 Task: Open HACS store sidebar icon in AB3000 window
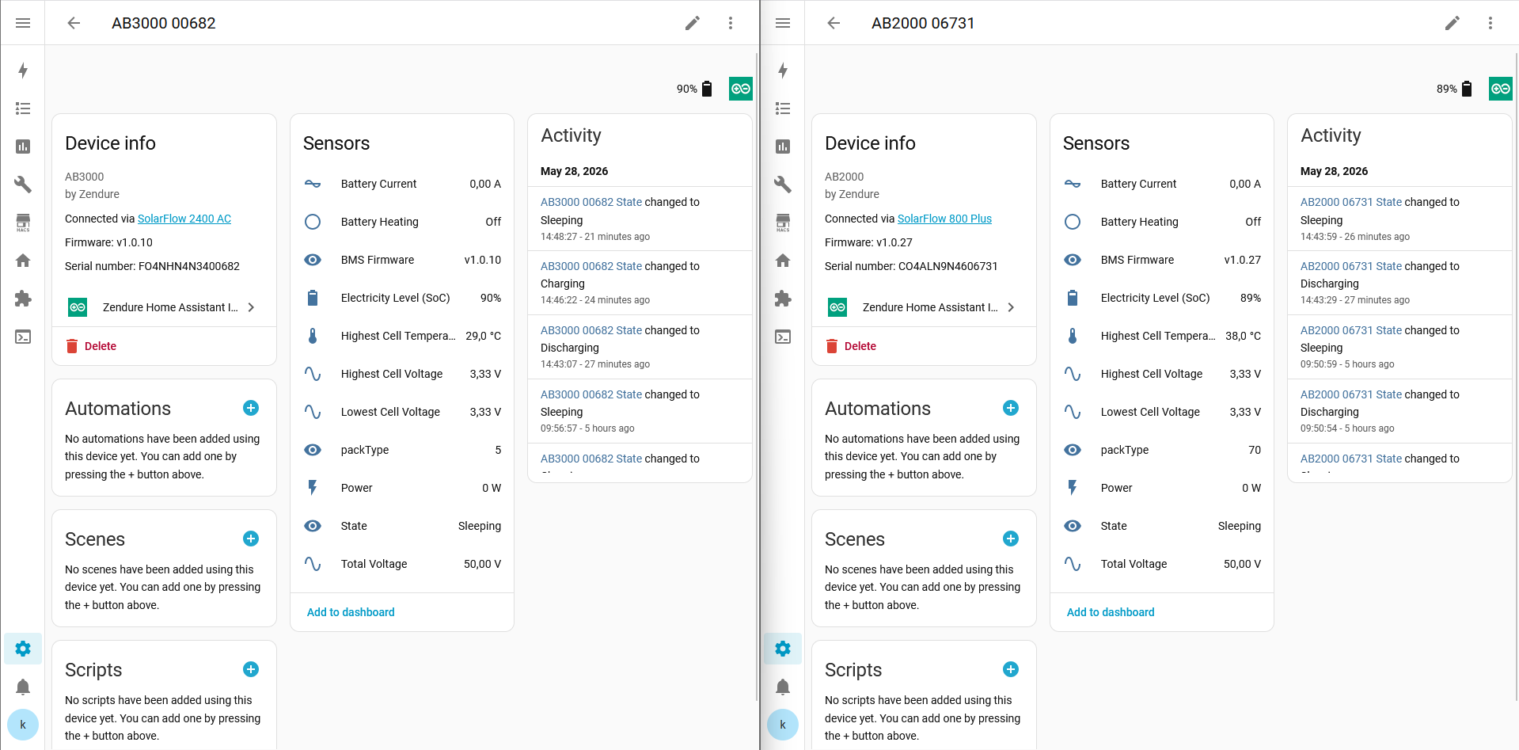pos(23,223)
